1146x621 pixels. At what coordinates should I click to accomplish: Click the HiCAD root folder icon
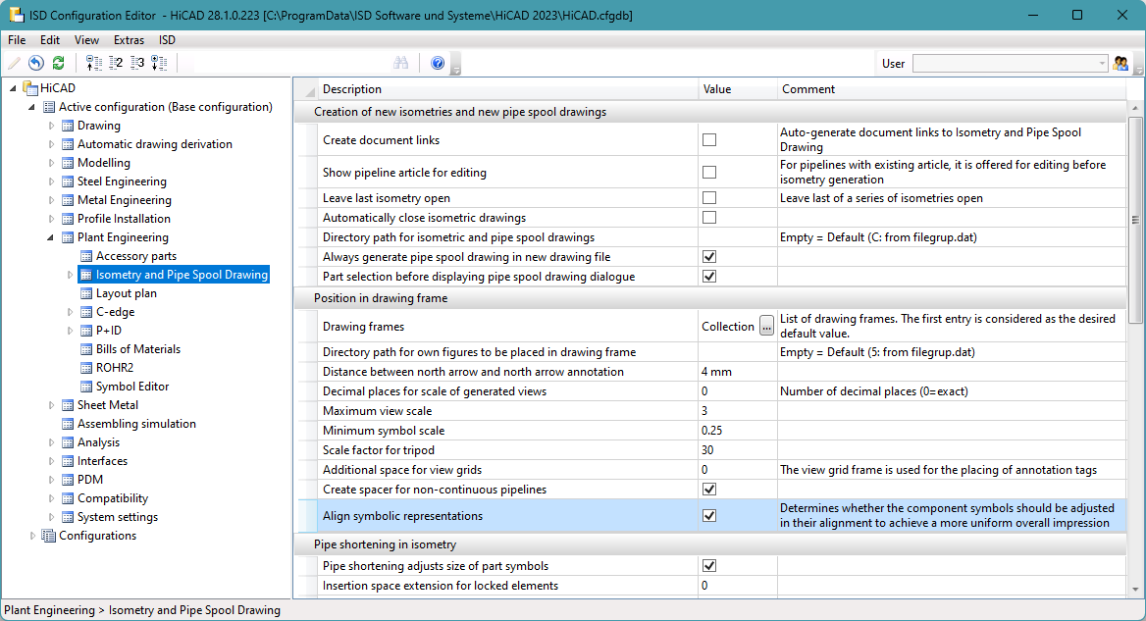pyautogui.click(x=30, y=88)
